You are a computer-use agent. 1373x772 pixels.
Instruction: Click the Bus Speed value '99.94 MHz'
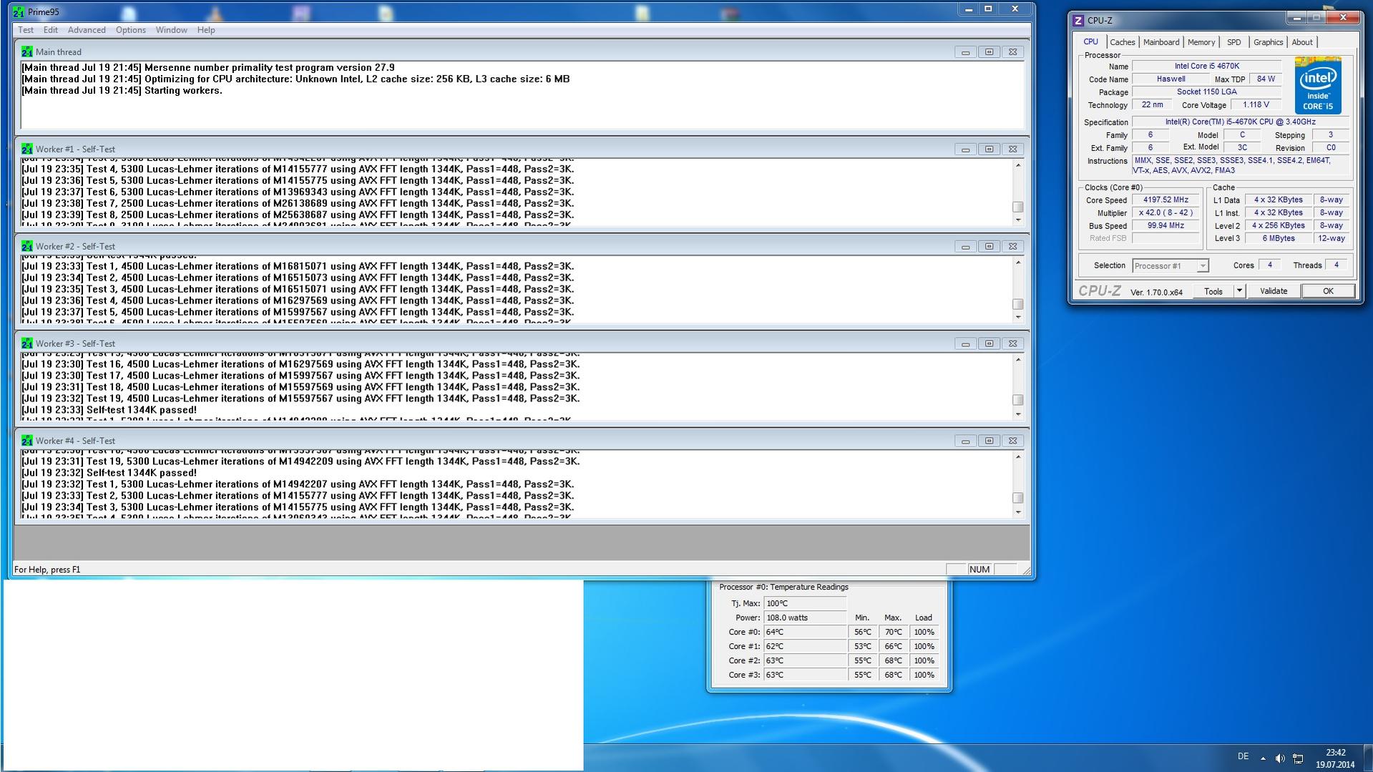coord(1166,226)
